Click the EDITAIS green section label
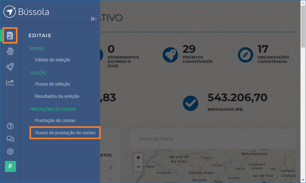 (x=37, y=48)
